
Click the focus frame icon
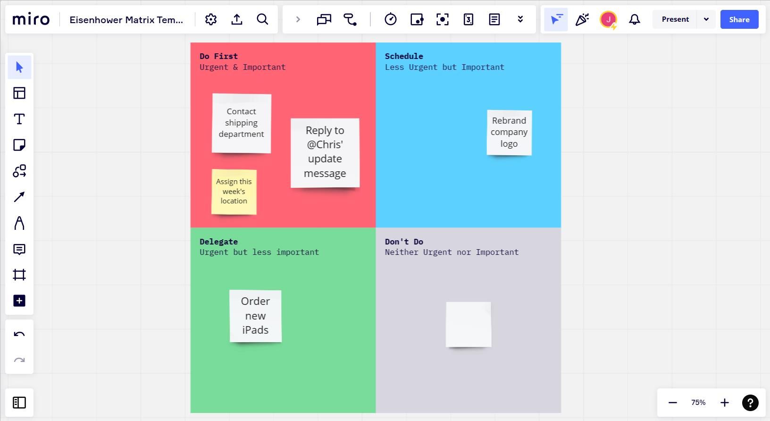pos(443,19)
